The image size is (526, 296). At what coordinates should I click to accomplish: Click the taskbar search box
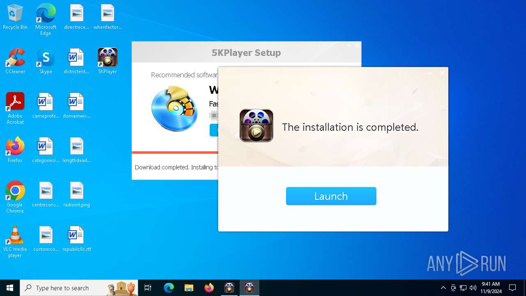[79, 288]
